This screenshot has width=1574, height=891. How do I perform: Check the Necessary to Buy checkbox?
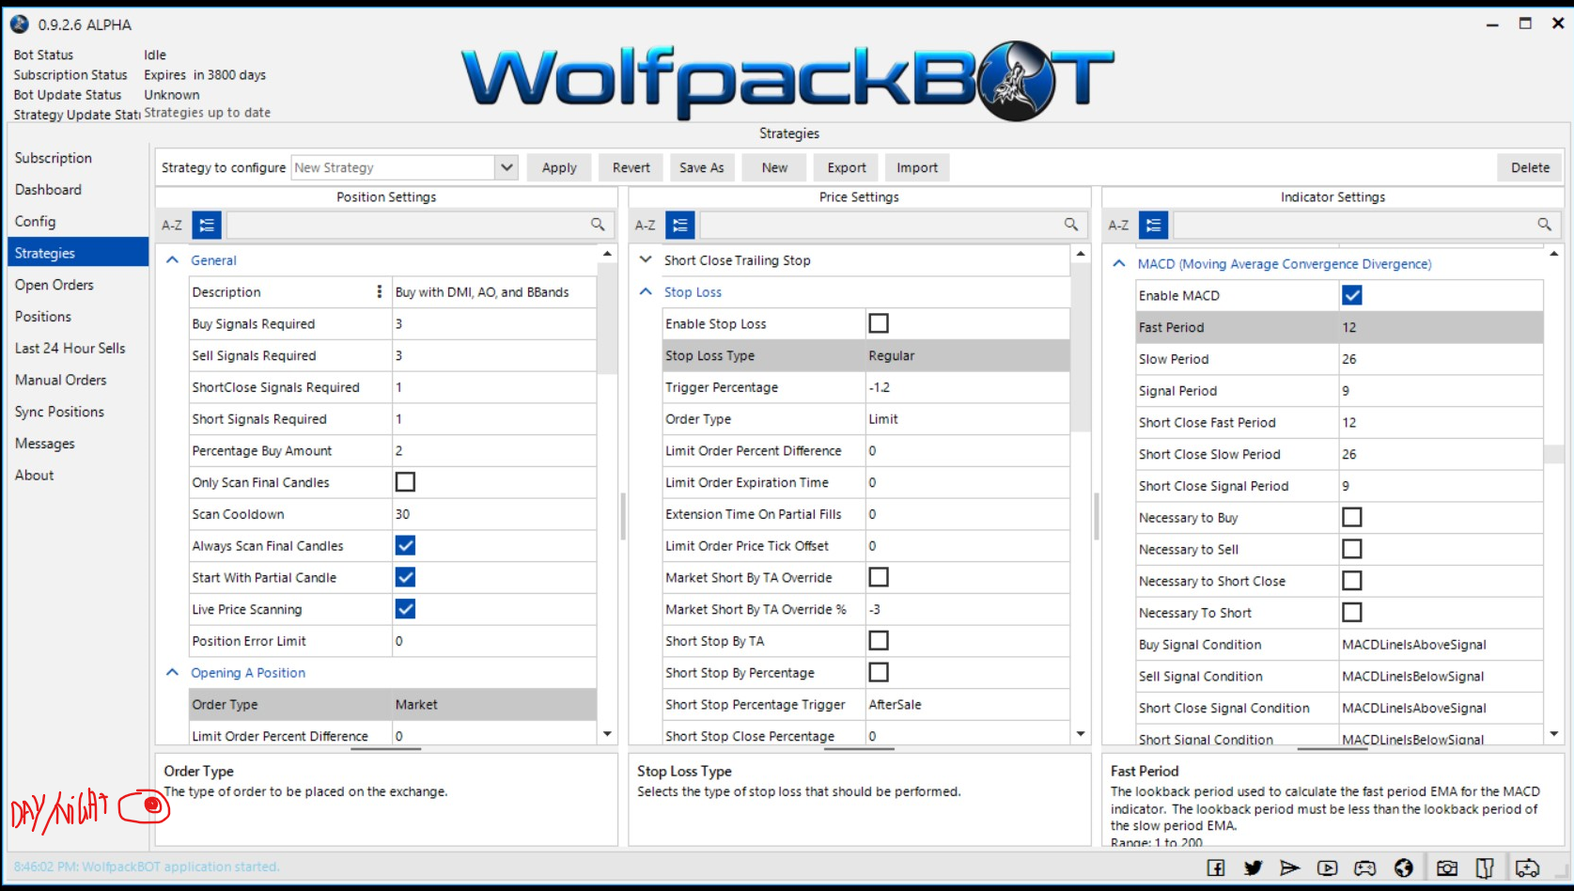1352,518
